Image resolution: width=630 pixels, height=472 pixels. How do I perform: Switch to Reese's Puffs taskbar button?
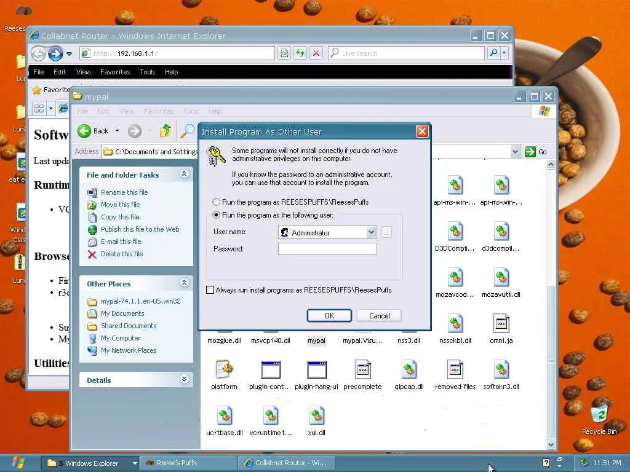tap(188, 463)
